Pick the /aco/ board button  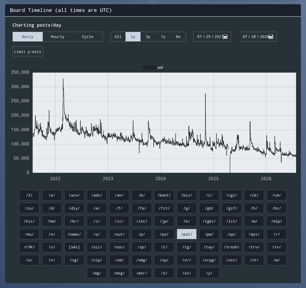74,195
